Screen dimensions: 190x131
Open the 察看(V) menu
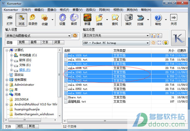(x=78, y=10)
